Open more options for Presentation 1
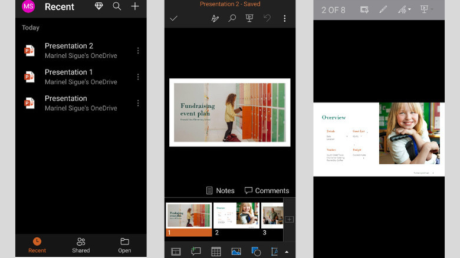Viewport: 460px width, 258px height. point(138,77)
